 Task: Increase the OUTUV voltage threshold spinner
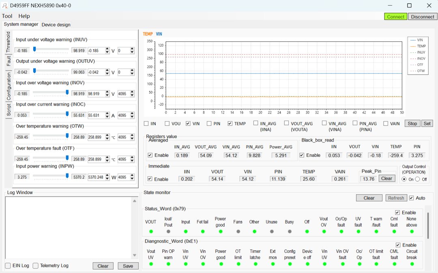(x=107, y=71)
